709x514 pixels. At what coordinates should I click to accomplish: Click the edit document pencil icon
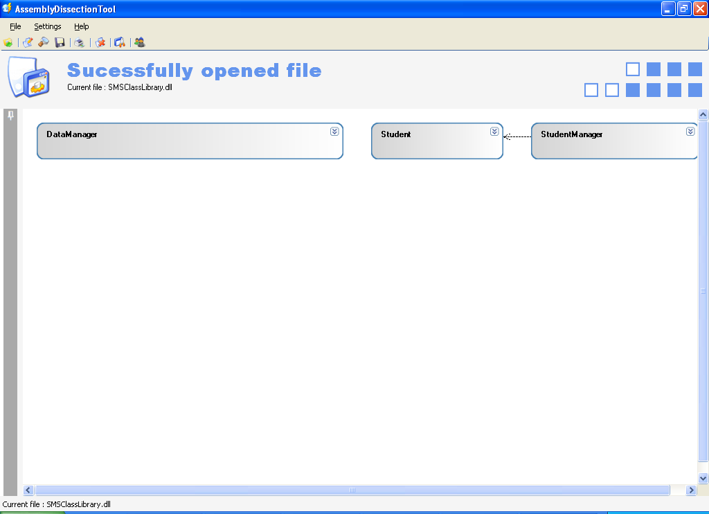click(x=28, y=42)
